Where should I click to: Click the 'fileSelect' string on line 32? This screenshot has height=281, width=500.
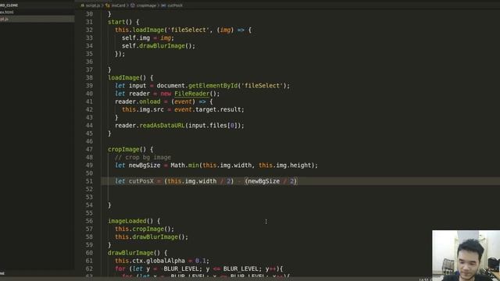coord(188,30)
